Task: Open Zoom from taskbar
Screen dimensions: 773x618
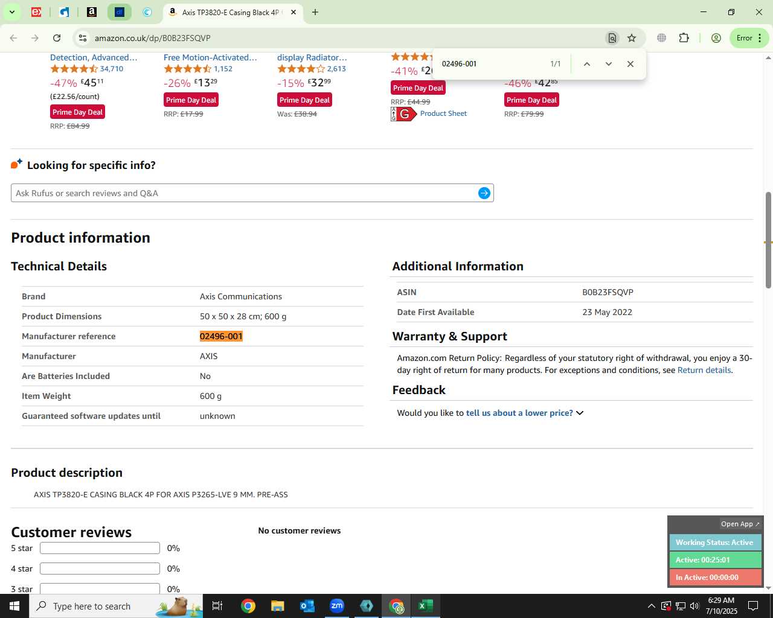Action: pyautogui.click(x=337, y=606)
